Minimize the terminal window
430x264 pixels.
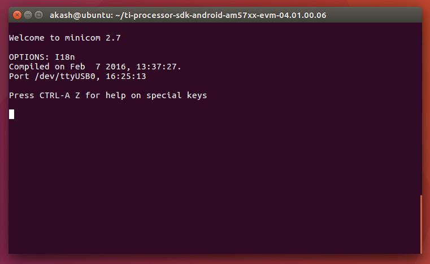[x=28, y=15]
